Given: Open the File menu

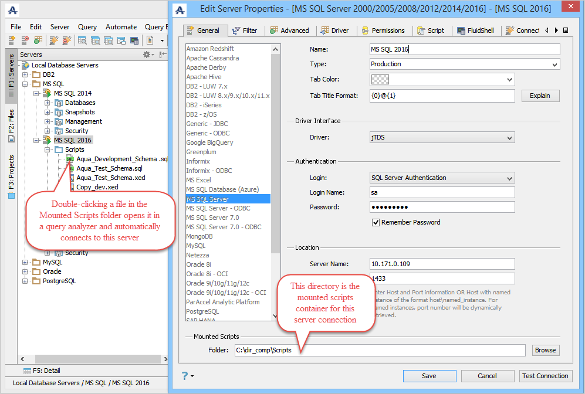Looking at the screenshot, I should (x=16, y=27).
